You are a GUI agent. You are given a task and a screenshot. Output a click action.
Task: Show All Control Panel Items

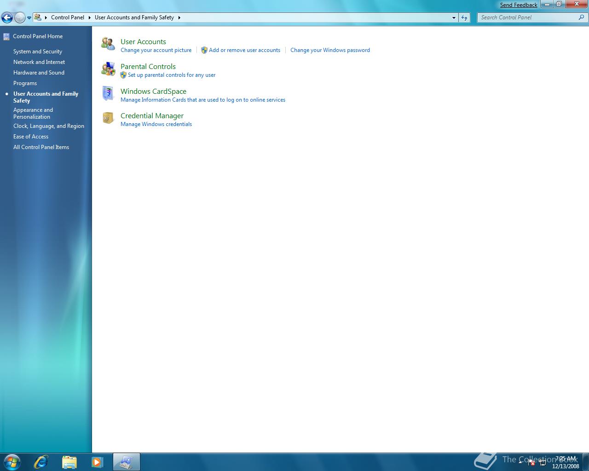[41, 147]
